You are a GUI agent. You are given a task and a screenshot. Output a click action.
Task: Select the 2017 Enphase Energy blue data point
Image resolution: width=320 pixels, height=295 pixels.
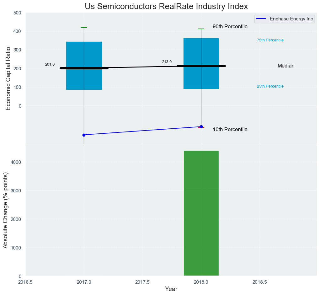84,135
